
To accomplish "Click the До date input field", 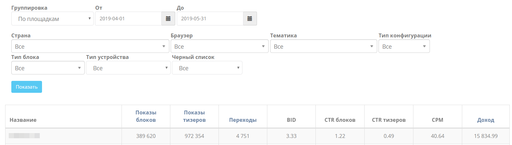I will click(x=210, y=19).
